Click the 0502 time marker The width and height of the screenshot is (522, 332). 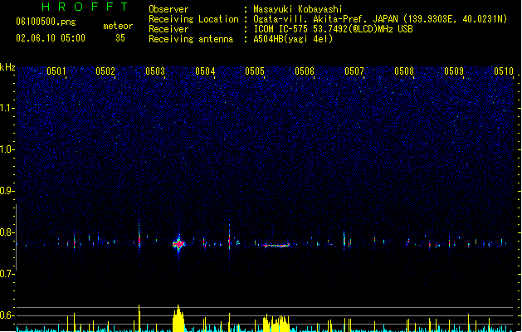pyautogui.click(x=105, y=71)
